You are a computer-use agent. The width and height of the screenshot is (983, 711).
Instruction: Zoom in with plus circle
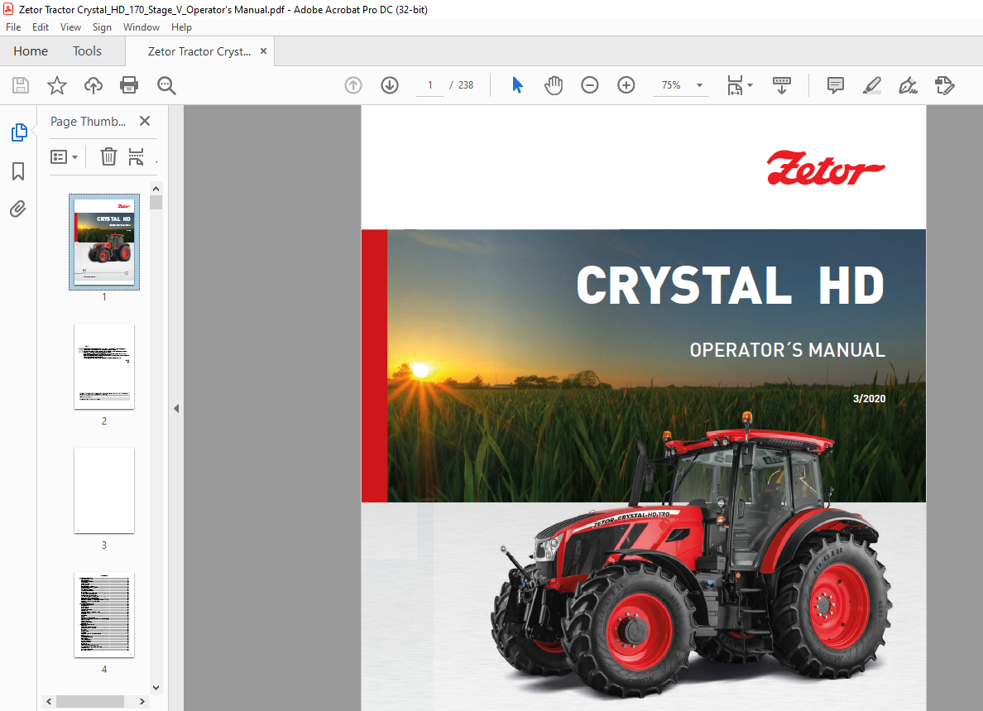(x=626, y=85)
